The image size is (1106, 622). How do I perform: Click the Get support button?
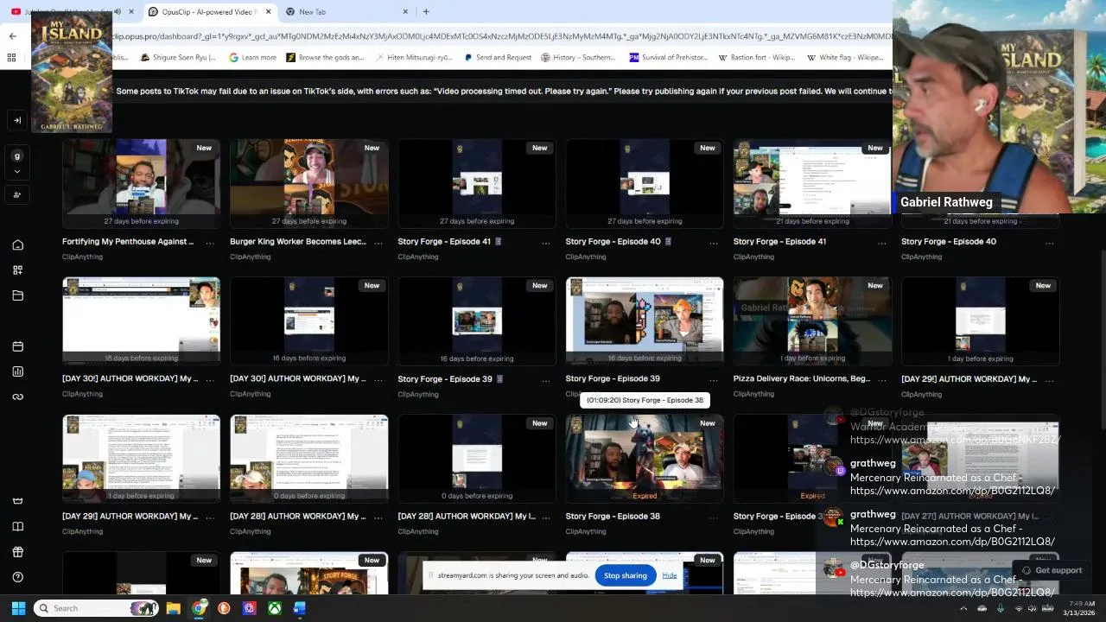click(1052, 570)
